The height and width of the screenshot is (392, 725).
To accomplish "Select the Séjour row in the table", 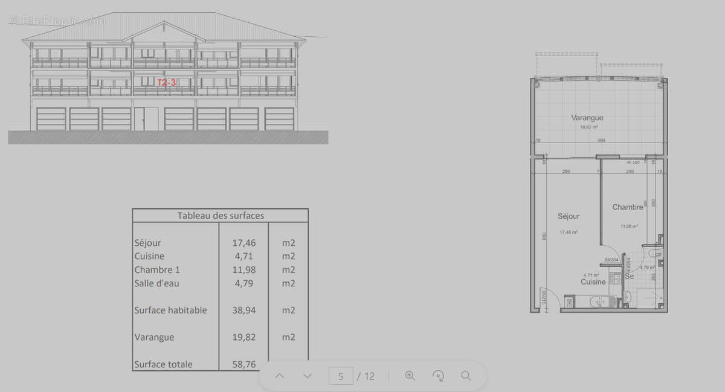I will tap(148, 243).
